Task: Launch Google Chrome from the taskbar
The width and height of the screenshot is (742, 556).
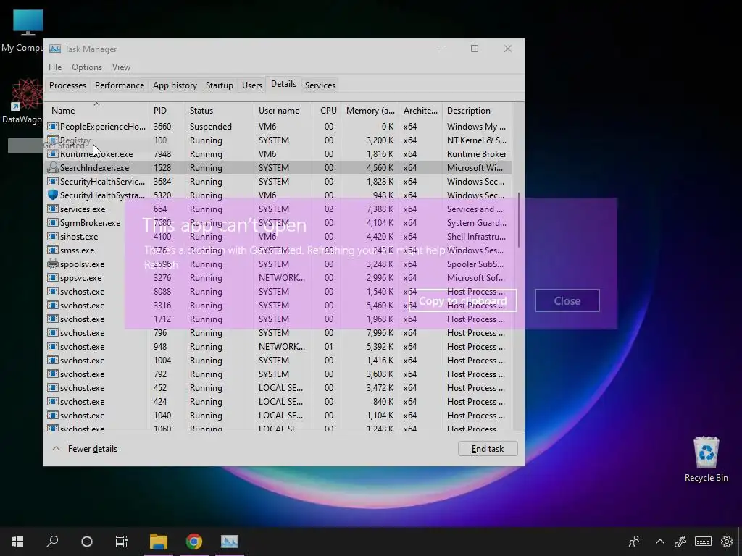Action: pos(194,542)
